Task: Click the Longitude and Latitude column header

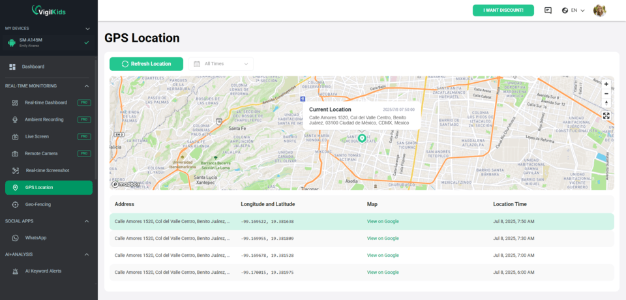Action: point(268,204)
